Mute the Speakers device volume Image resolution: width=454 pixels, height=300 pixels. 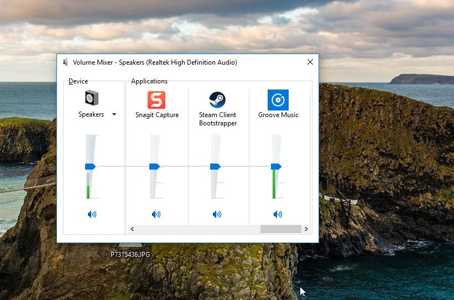[92, 214]
